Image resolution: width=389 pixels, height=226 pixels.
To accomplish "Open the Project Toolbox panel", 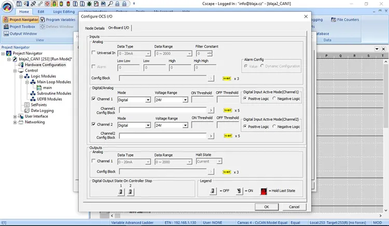I will tap(19, 26).
